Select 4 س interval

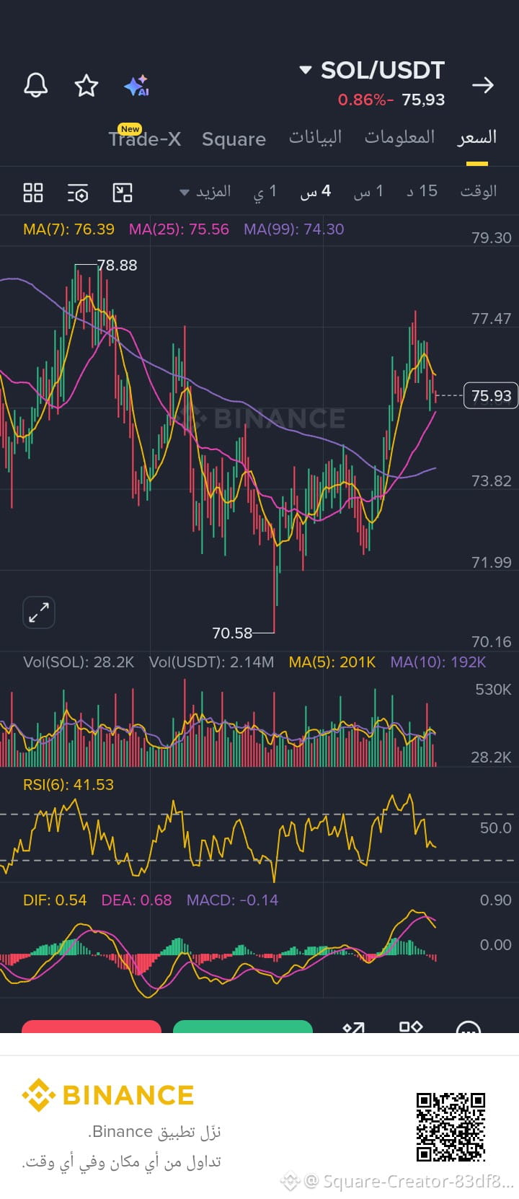(x=315, y=191)
